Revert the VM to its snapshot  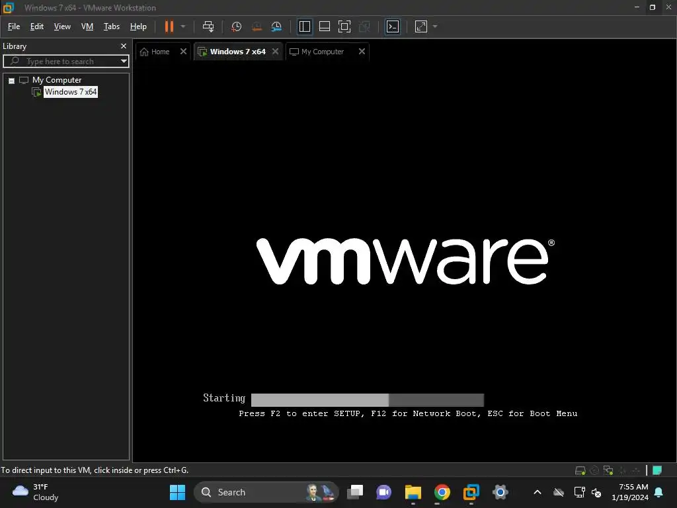257,26
